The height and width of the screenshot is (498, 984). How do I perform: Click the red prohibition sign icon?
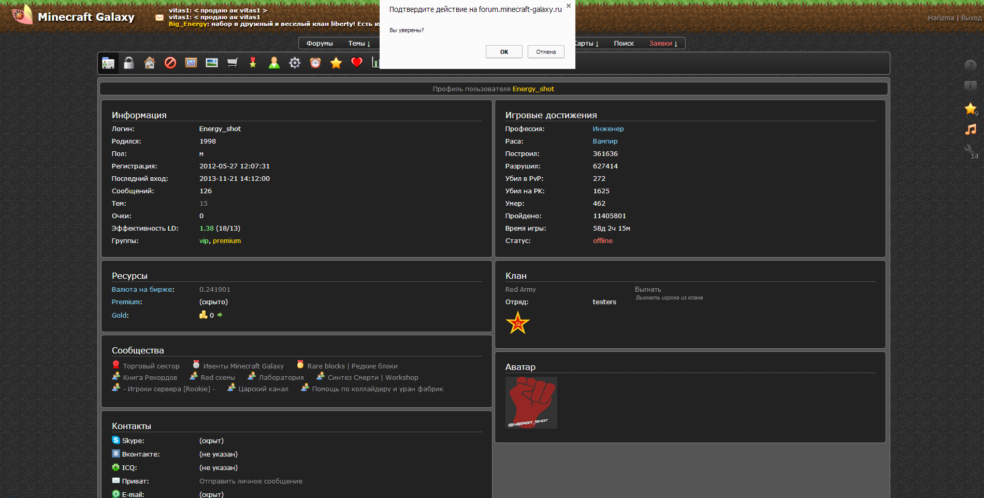(170, 63)
